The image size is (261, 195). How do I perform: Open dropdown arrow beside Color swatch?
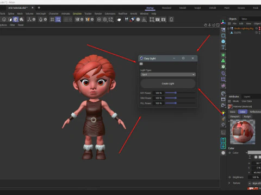[246, 153]
